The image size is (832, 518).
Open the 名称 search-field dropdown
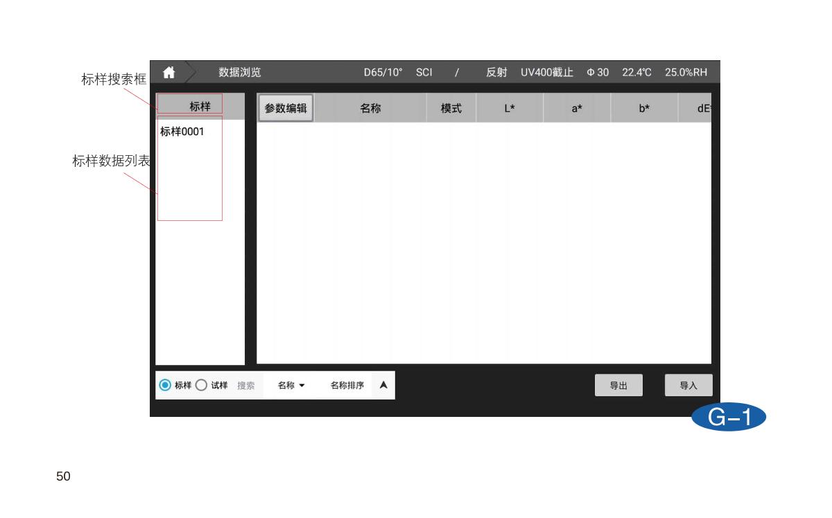click(291, 386)
